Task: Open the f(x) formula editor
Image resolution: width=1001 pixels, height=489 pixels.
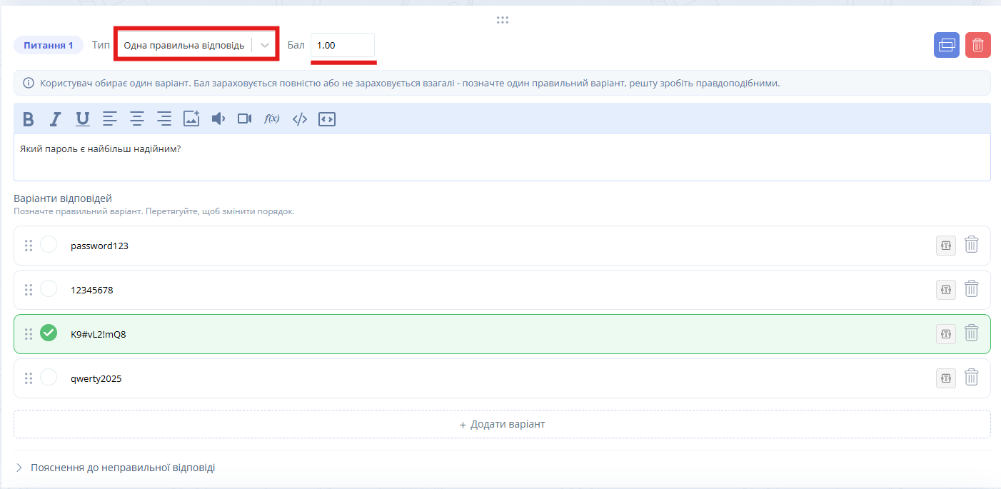Action: [x=272, y=119]
